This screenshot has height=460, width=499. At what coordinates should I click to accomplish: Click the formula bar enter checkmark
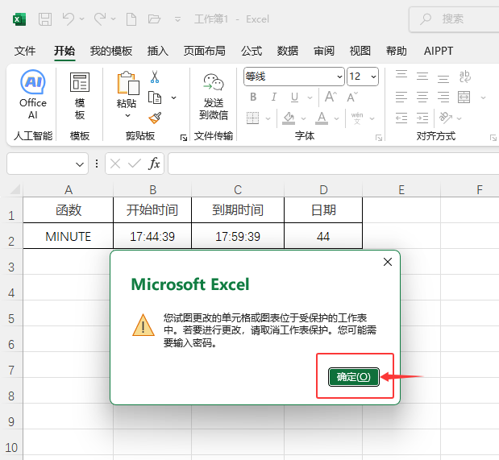click(135, 164)
